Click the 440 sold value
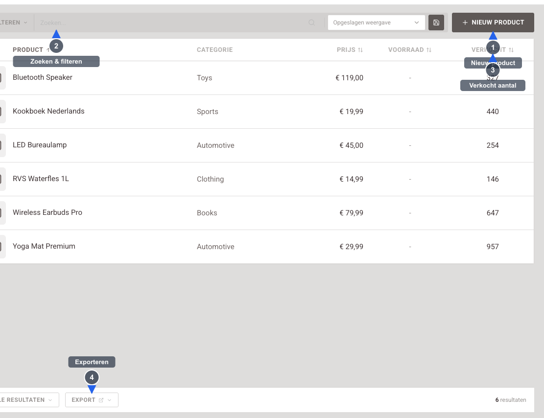 493,112
